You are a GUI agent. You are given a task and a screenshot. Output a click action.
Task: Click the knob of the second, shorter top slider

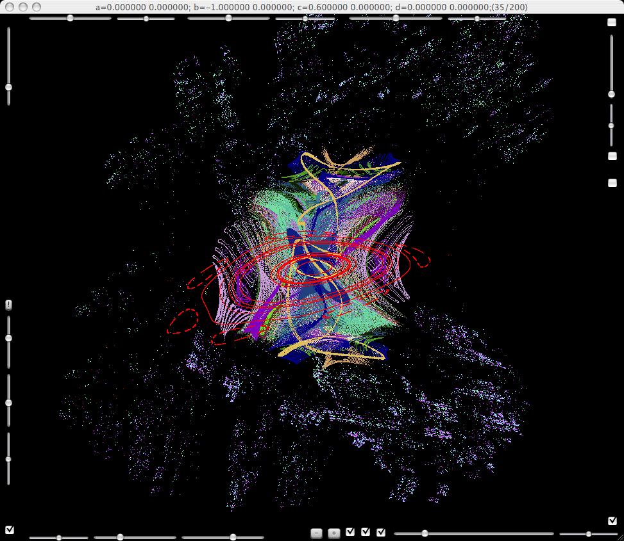point(146,19)
